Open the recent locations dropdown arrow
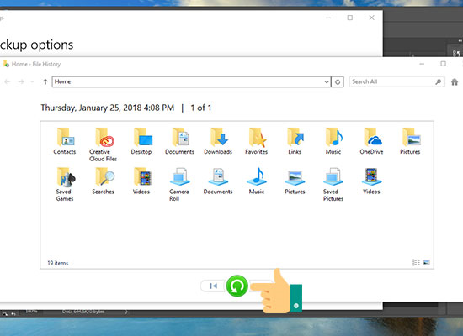The image size is (463, 336). tap(32, 82)
